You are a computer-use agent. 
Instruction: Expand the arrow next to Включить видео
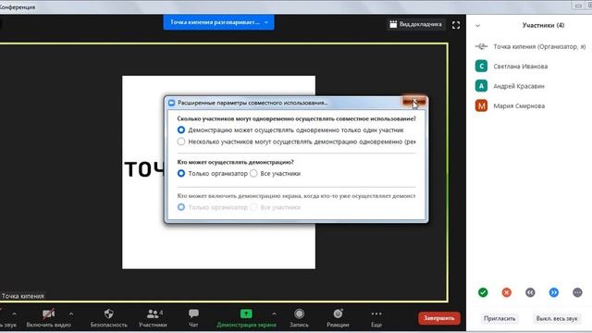(x=71, y=314)
